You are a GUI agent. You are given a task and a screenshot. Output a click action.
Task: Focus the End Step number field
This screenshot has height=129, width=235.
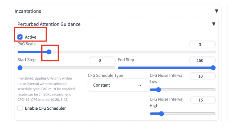point(202,61)
